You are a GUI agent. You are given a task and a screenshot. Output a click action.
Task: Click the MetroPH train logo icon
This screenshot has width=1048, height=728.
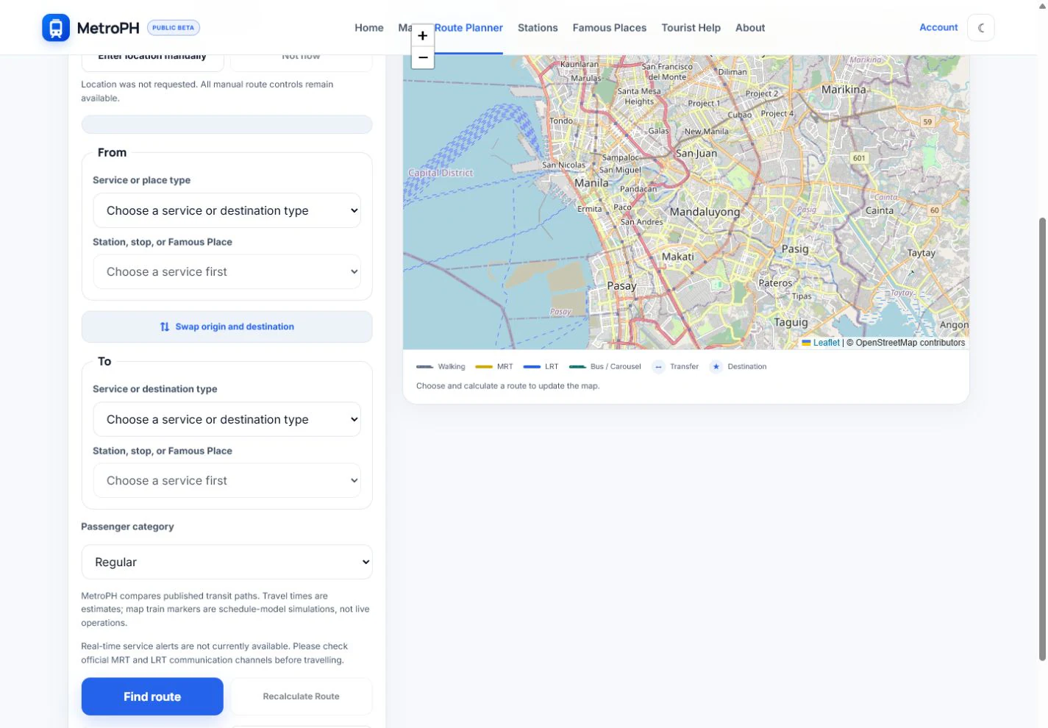56,28
